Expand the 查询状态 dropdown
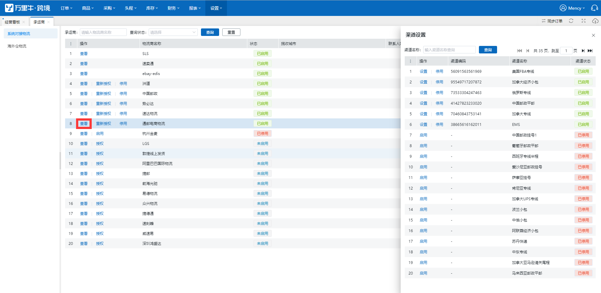Image resolution: width=601 pixels, height=293 pixels. [x=173, y=32]
